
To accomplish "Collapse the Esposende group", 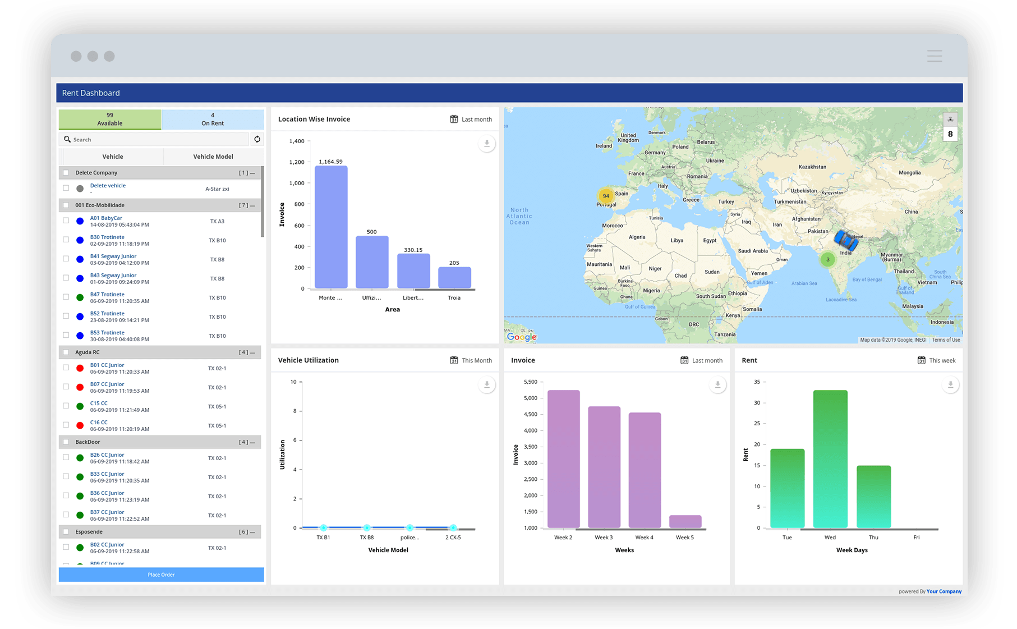I will [254, 531].
